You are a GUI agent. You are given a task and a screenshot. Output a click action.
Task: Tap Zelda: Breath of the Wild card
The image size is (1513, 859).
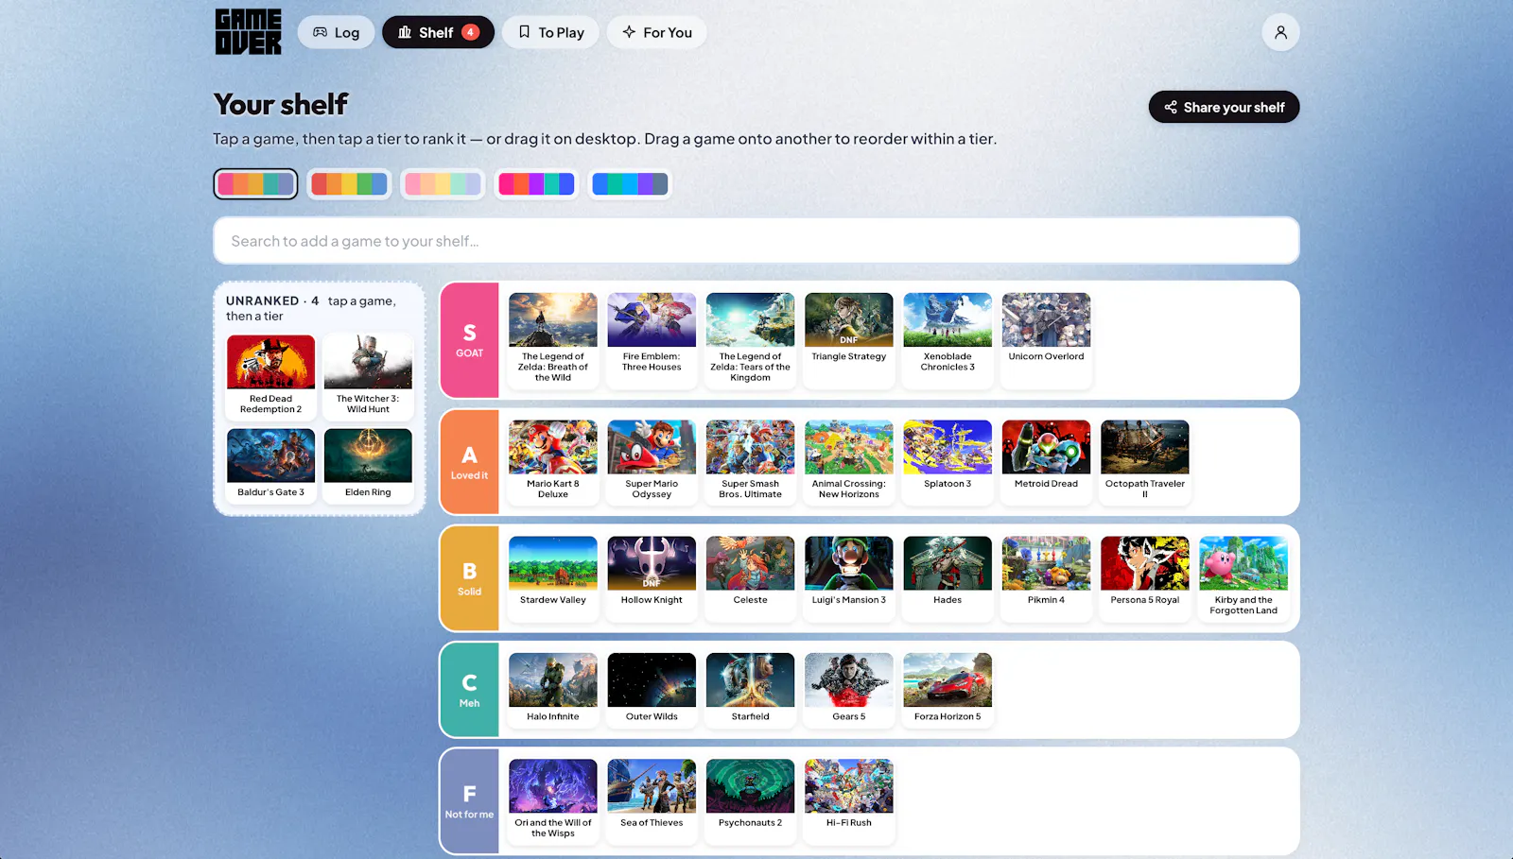[553, 340]
